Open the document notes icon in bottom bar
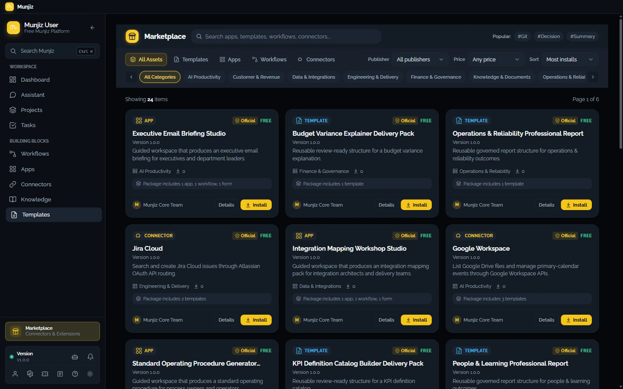The height and width of the screenshot is (389, 623). click(x=60, y=374)
